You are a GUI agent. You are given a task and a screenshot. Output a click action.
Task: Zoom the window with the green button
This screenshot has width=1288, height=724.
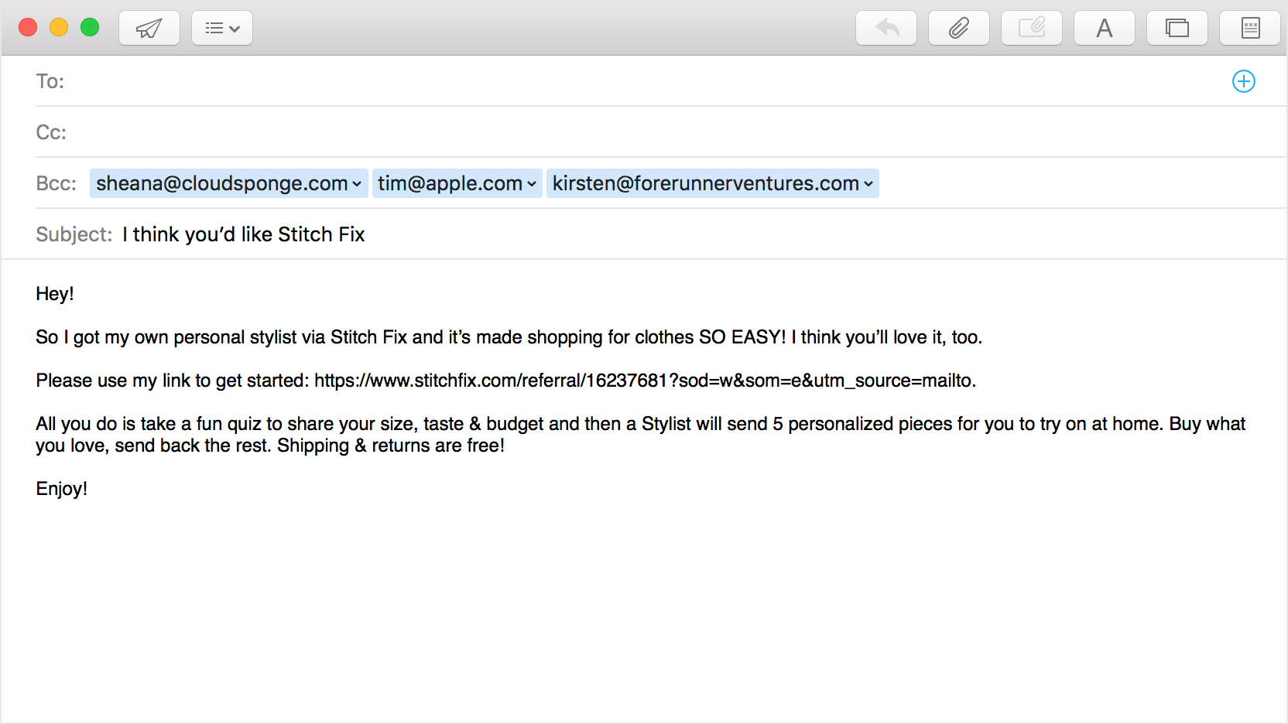point(90,28)
